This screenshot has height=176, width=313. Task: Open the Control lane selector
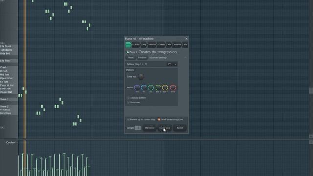[12, 142]
